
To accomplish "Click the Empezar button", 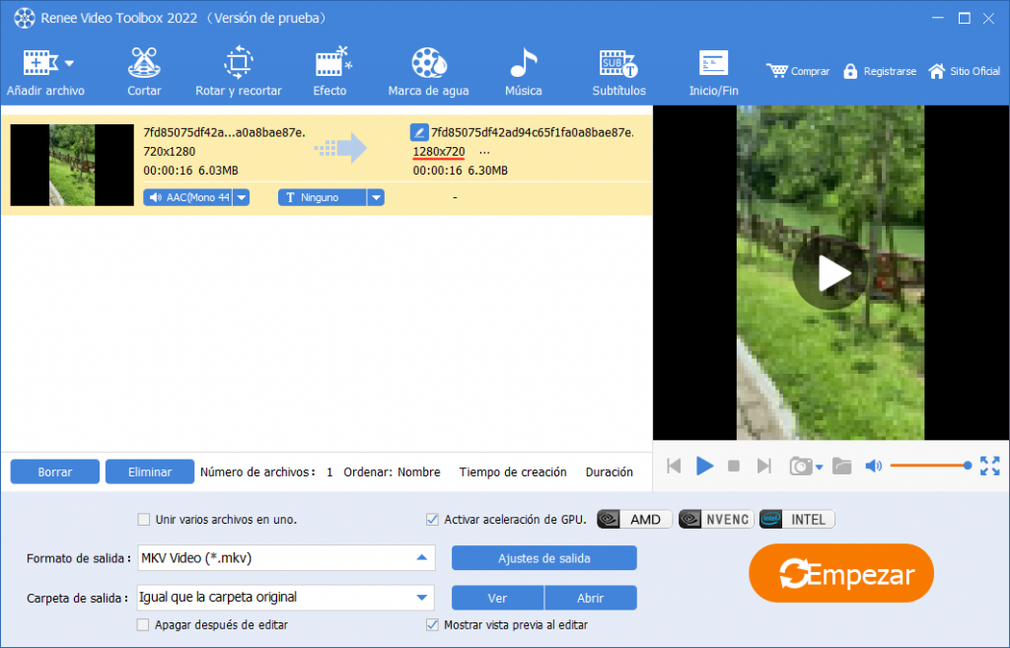I will [x=841, y=573].
